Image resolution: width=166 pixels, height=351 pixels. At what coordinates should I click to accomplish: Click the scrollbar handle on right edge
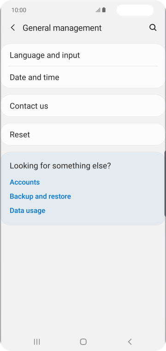pos(165,183)
